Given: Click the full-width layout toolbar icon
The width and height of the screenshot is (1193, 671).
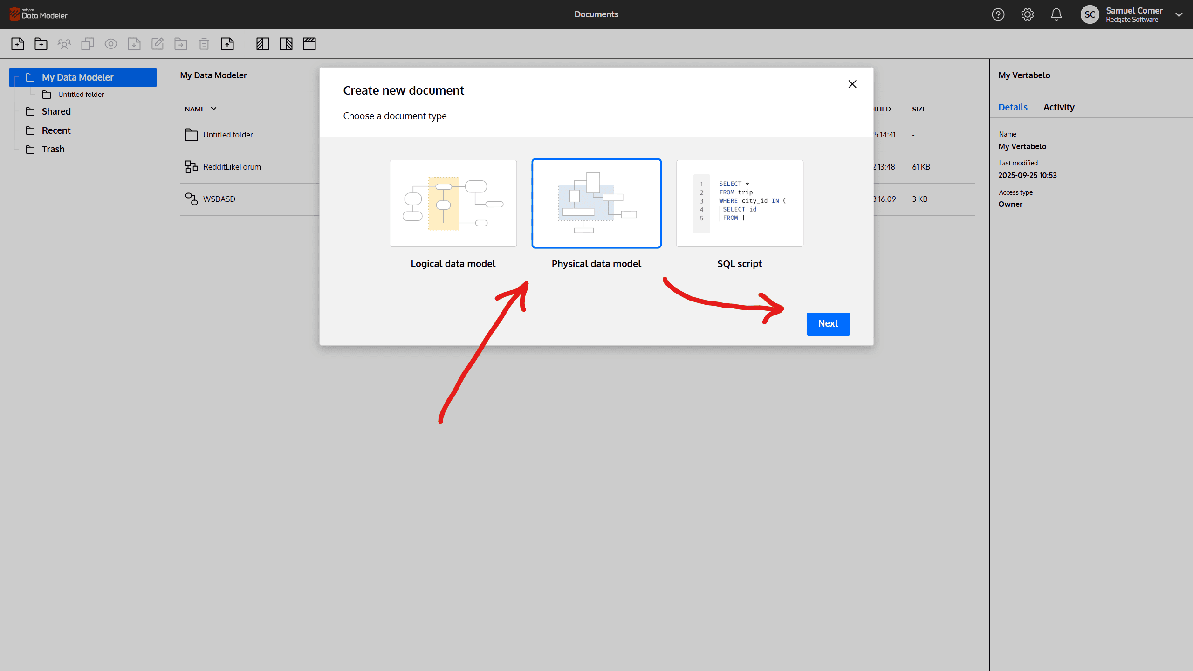Looking at the screenshot, I should [x=309, y=44].
